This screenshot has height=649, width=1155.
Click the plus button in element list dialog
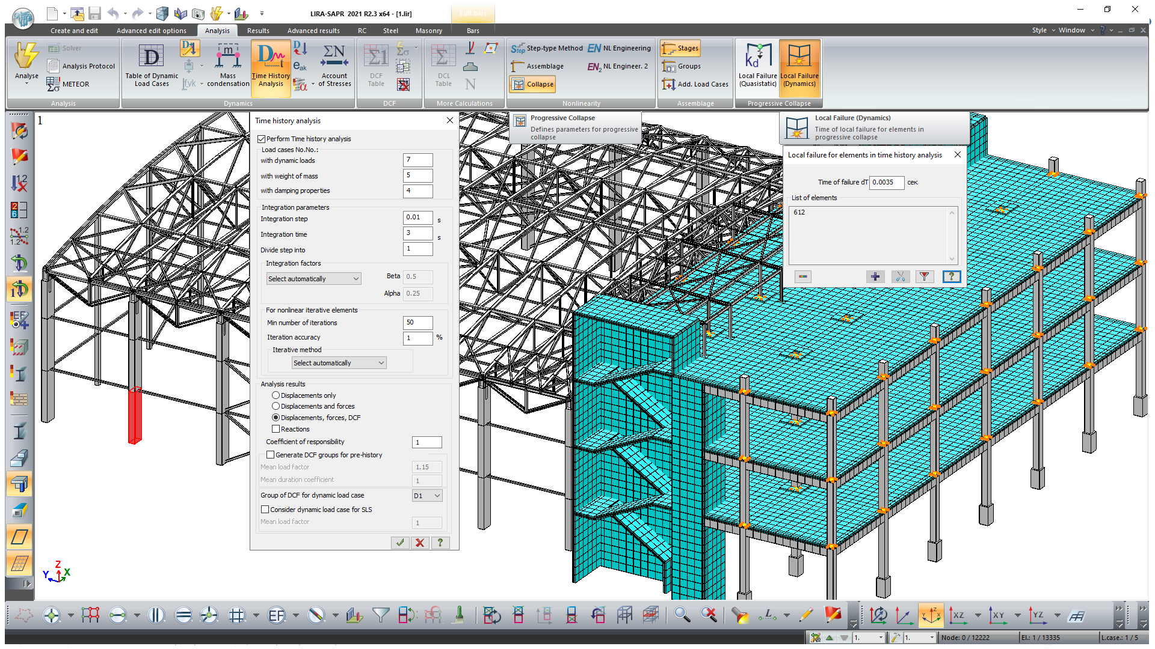[x=875, y=276]
